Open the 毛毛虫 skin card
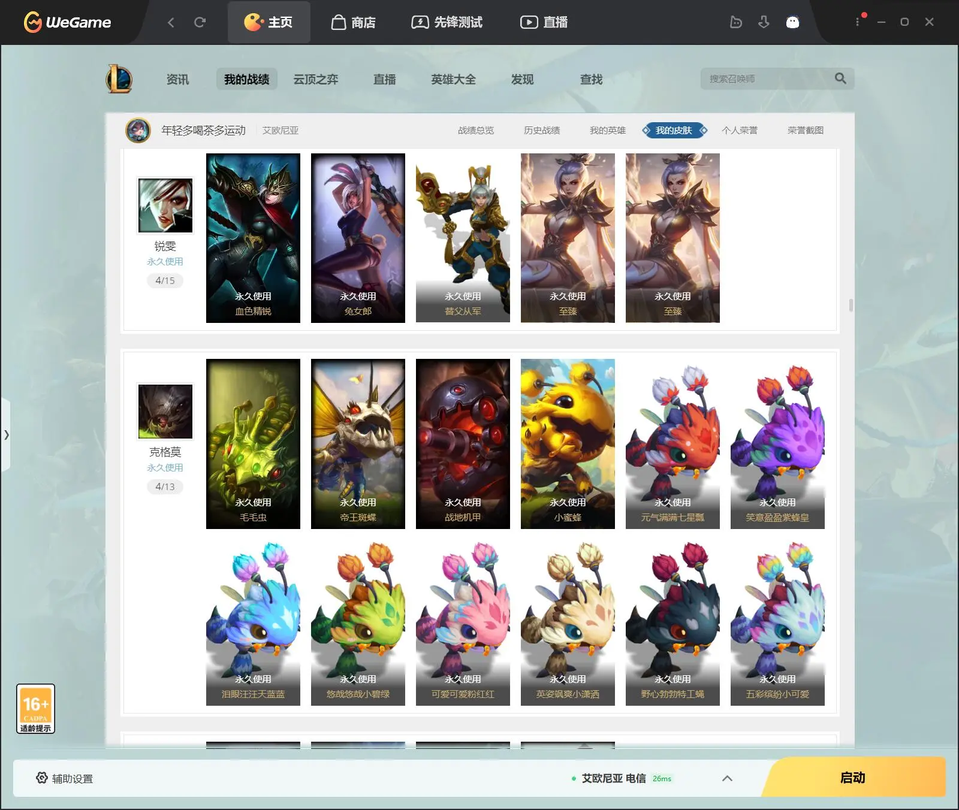The image size is (959, 810). (x=253, y=444)
